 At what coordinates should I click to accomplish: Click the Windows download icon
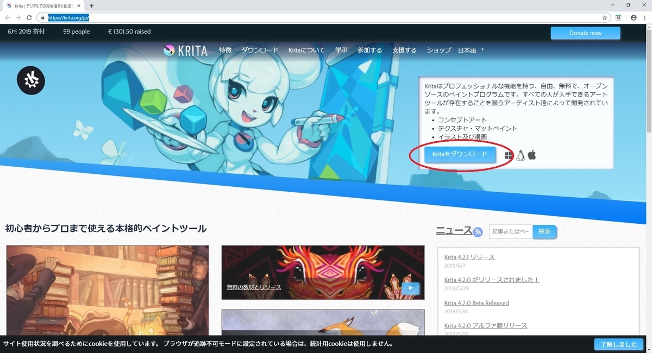click(509, 155)
